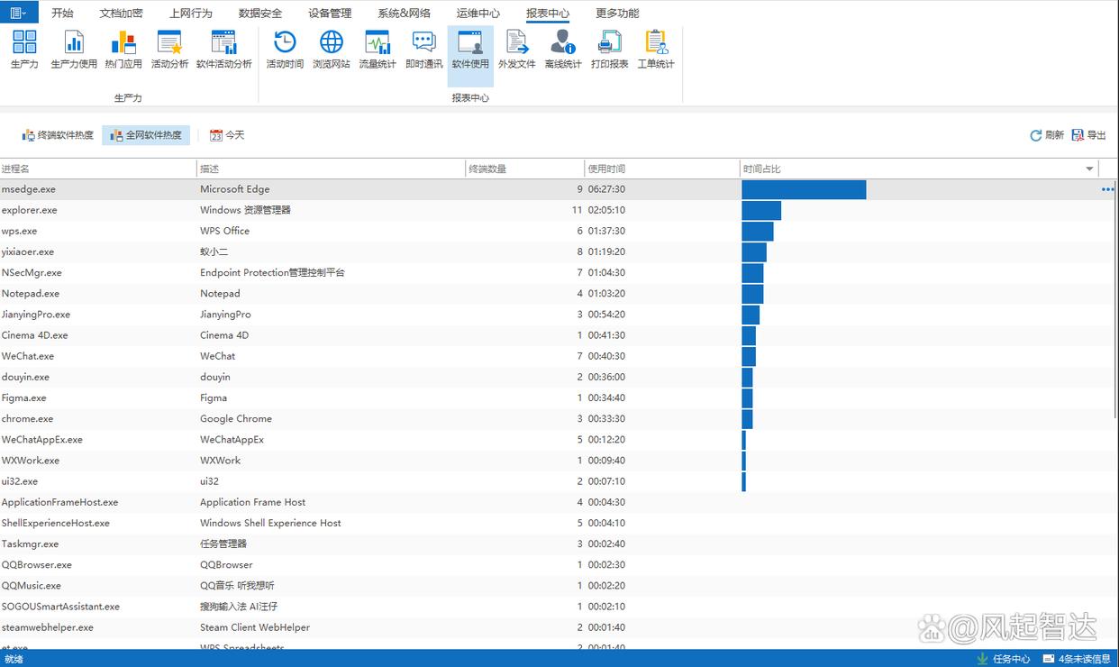Switch to 终端软件热度 view
Viewport: 1119px width, 667px height.
58,135
